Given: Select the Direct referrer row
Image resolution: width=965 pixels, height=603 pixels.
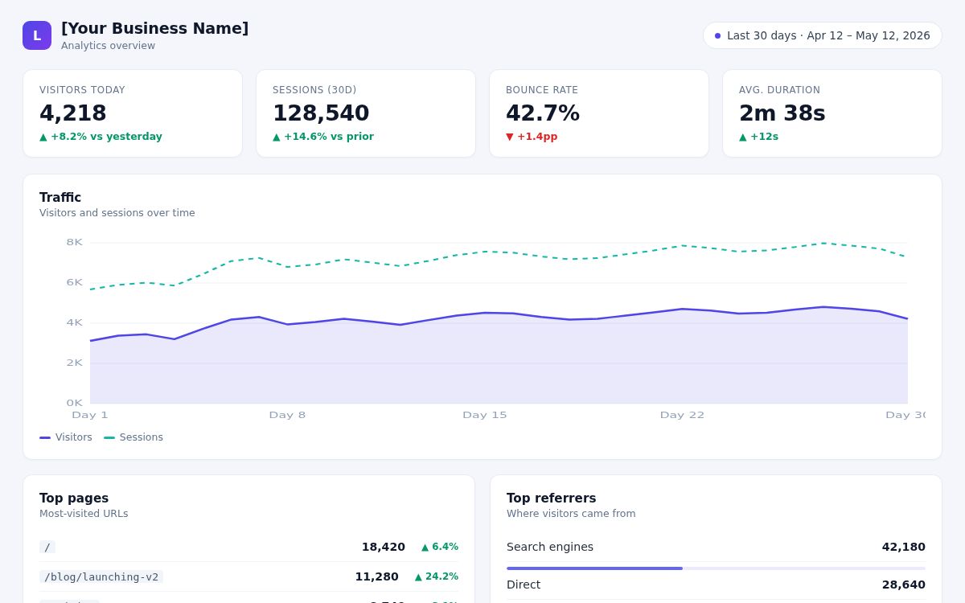Looking at the screenshot, I should (x=716, y=585).
